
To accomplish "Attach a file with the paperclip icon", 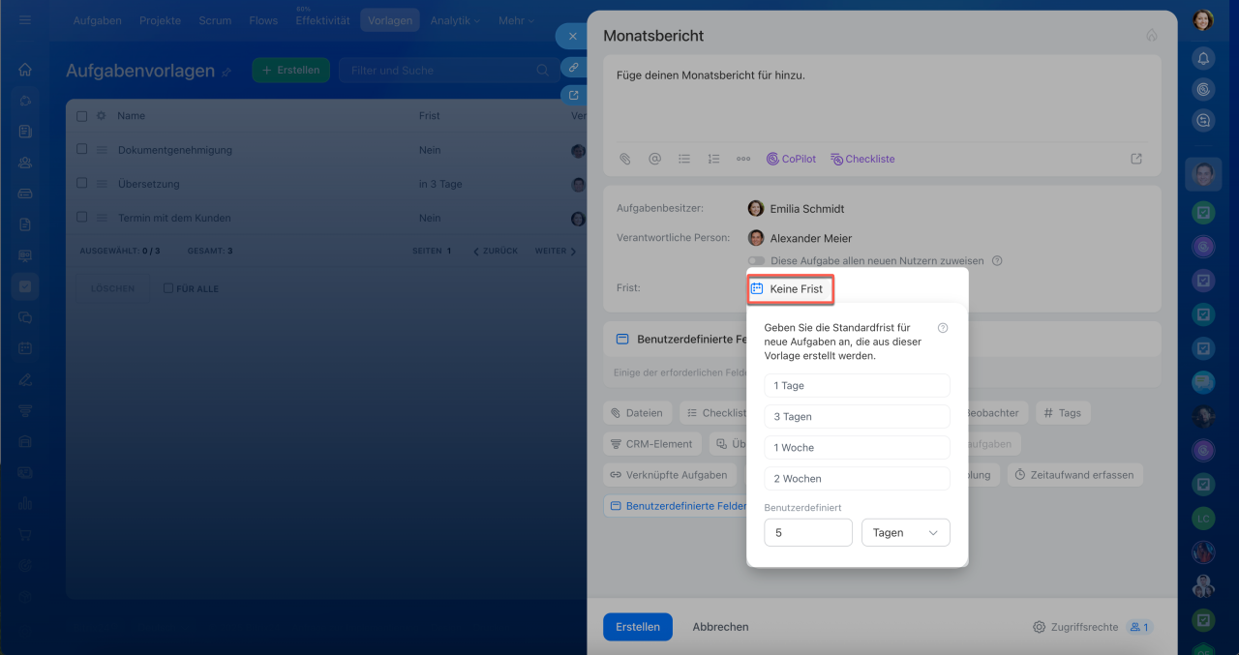I will point(625,159).
